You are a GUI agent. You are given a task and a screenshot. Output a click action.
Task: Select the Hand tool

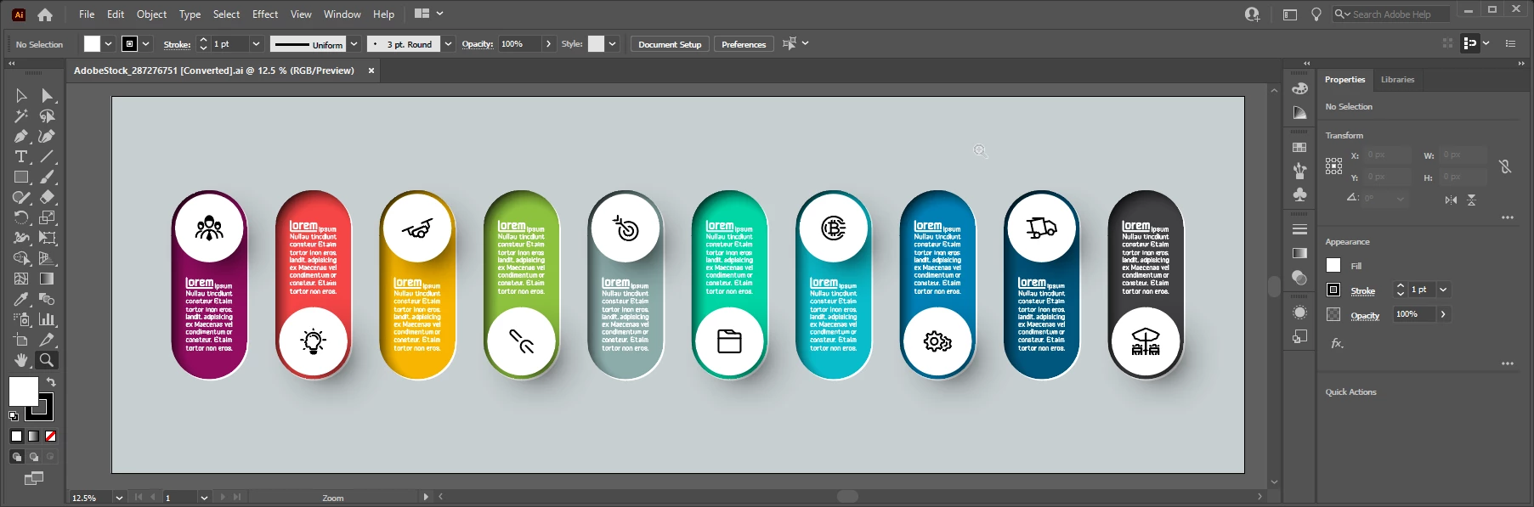tap(21, 360)
